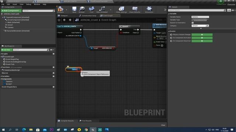Click the Find toolbar icon
The image size is (236, 132).
click(91, 10)
